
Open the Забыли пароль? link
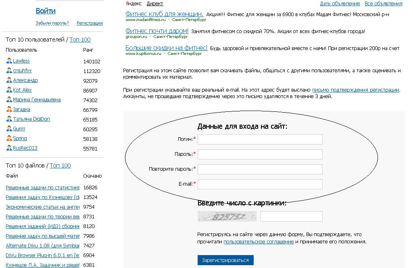pyautogui.click(x=52, y=23)
